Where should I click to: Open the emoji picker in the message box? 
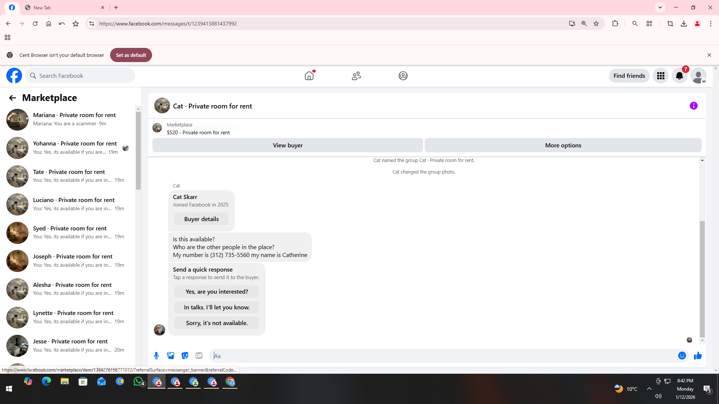pos(682,356)
